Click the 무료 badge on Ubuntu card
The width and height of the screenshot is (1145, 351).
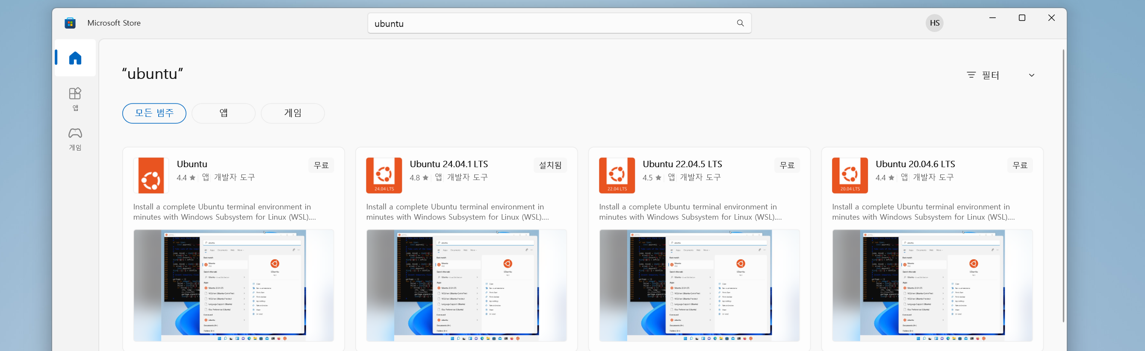point(321,165)
